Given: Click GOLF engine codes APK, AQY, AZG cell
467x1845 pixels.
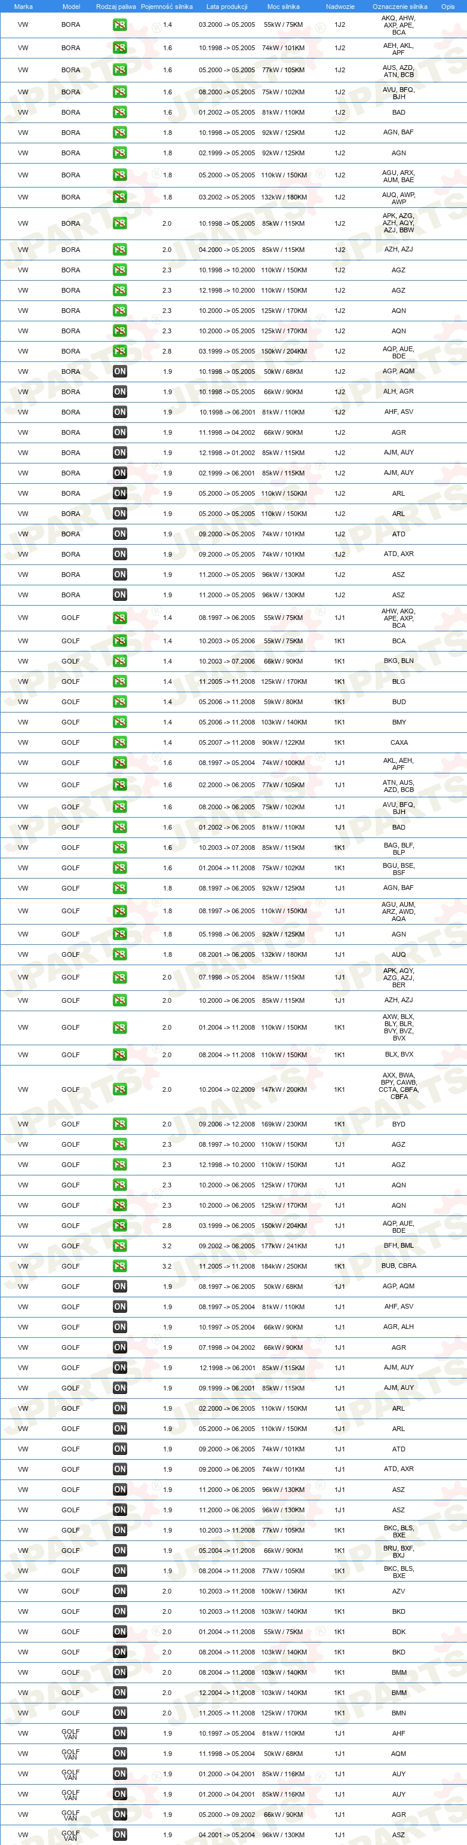Looking at the screenshot, I should click(399, 977).
